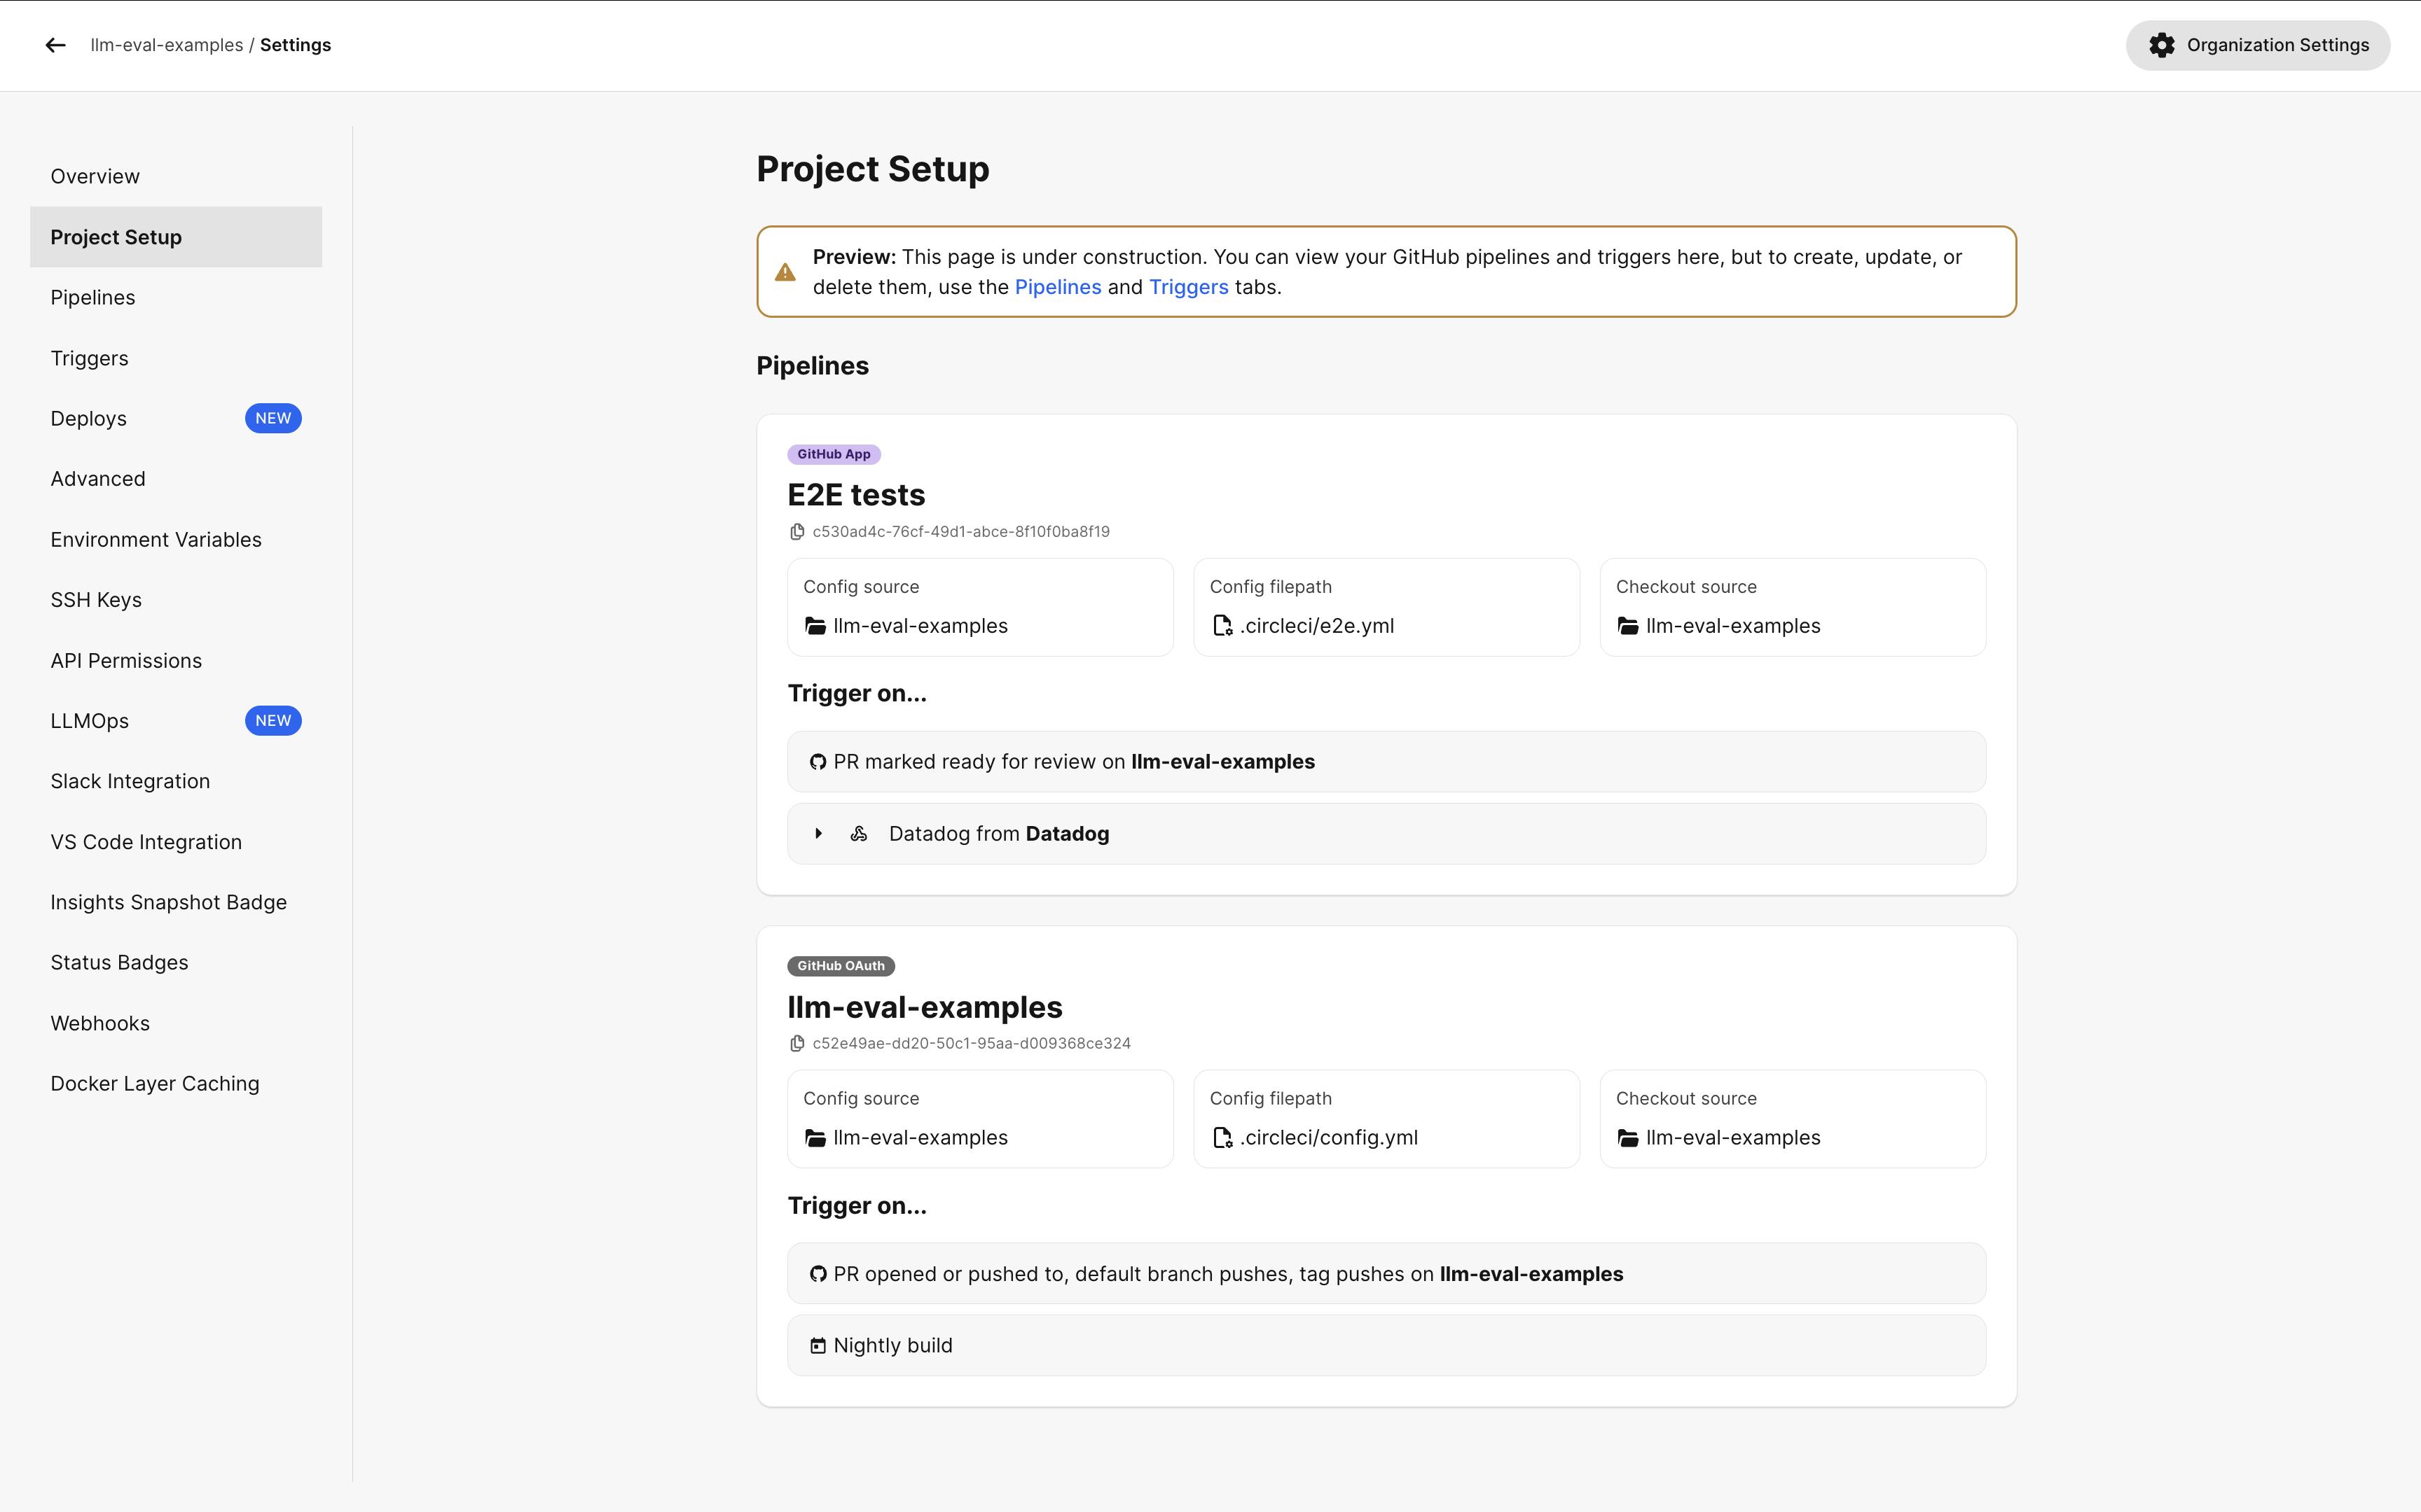The image size is (2421, 1512).
Task: Click the .circleci/e2e.yml file icon
Action: click(x=1222, y=626)
